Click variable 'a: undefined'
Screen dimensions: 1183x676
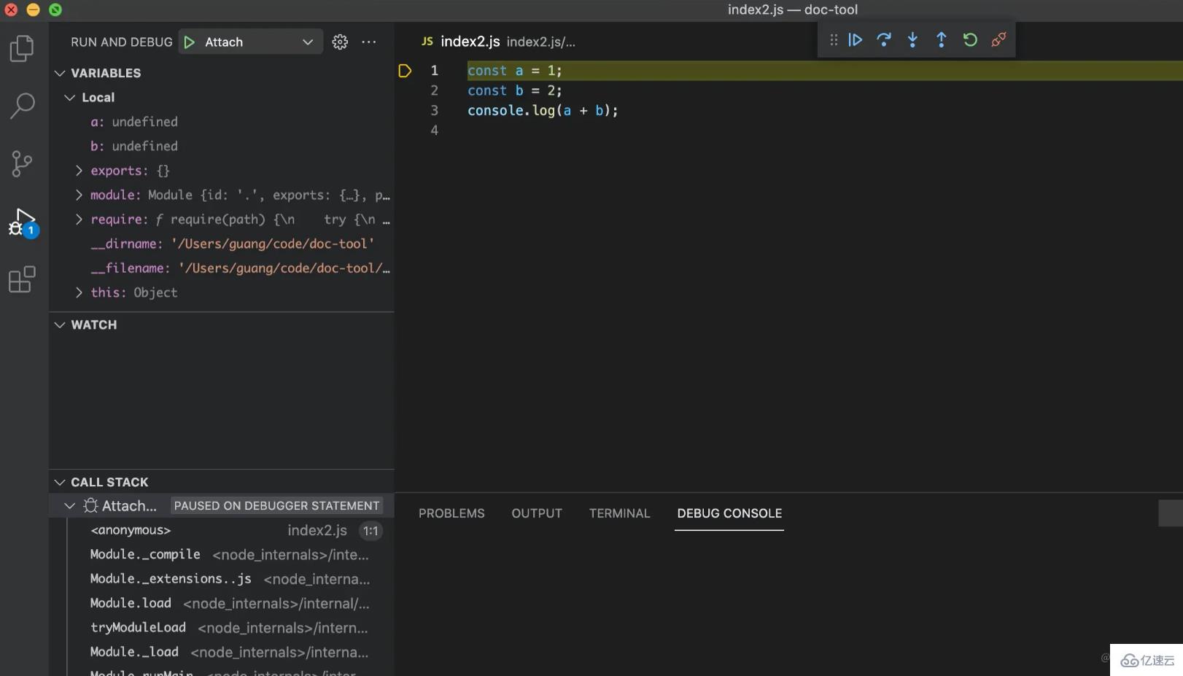tap(222, 122)
